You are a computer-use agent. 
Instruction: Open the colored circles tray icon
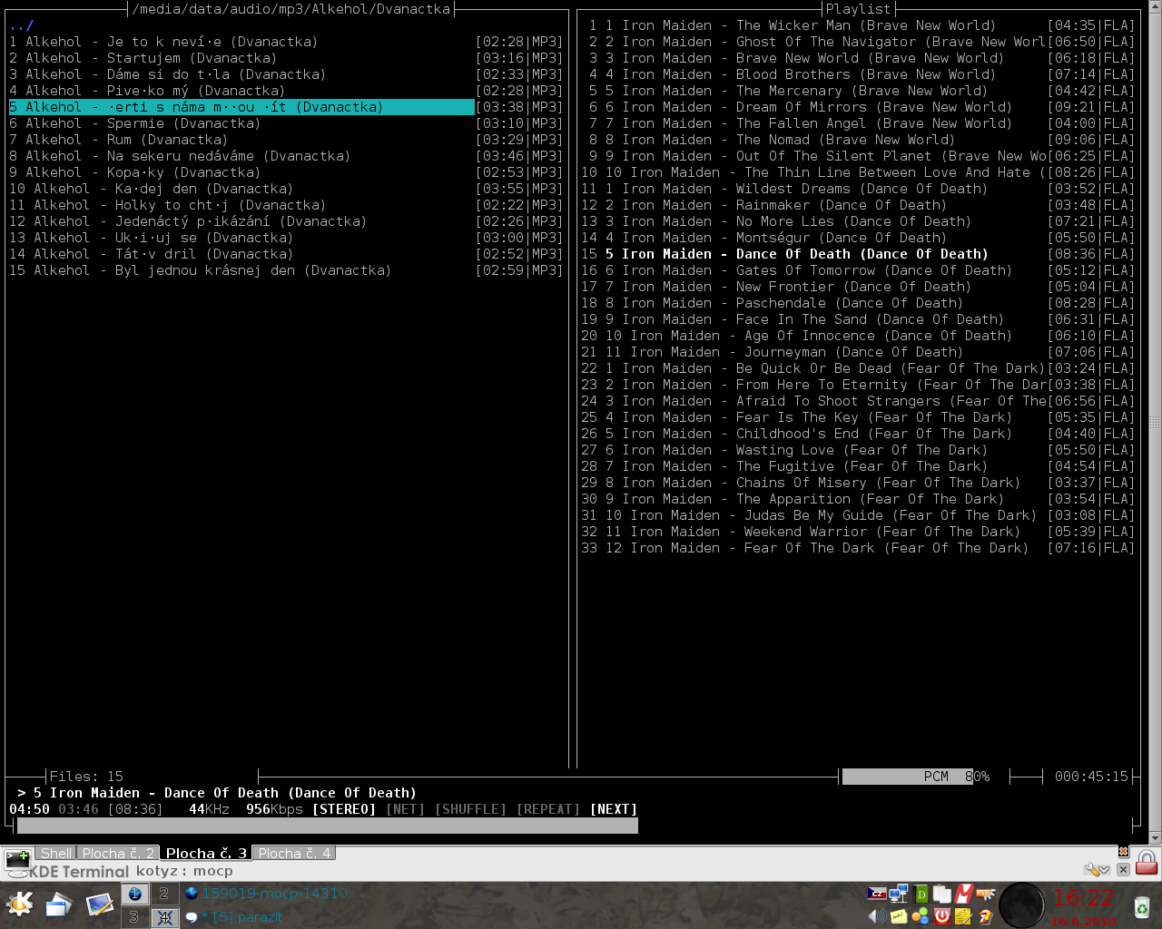coord(921,916)
